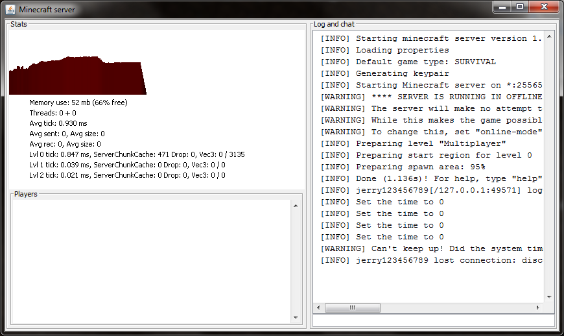
Task: Click the server command input field
Action: [434, 320]
